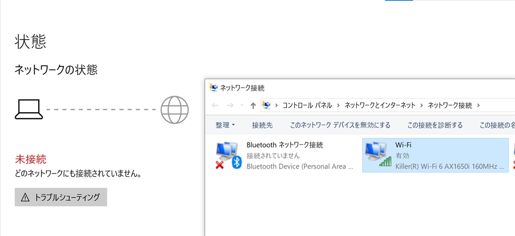Click the up arrow in ネットワーク接続 window
Image resolution: width=515 pixels, height=236 pixels.
pos(253,106)
